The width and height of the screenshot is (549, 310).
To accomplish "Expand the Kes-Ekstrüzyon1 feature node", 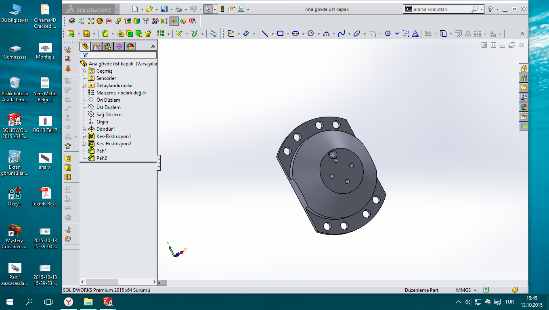I will [84, 136].
